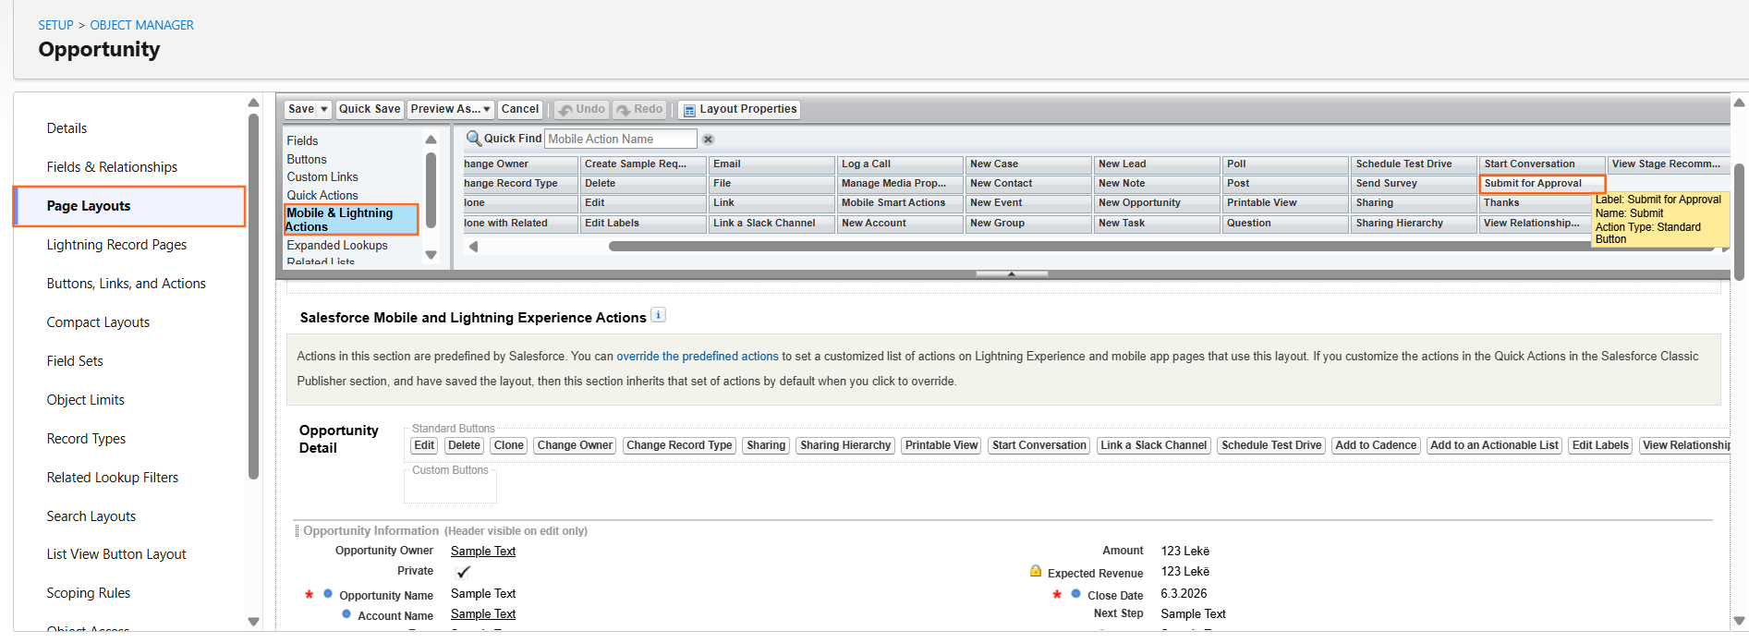This screenshot has width=1749, height=643.
Task: Click the Redo arrow icon
Action: click(624, 110)
